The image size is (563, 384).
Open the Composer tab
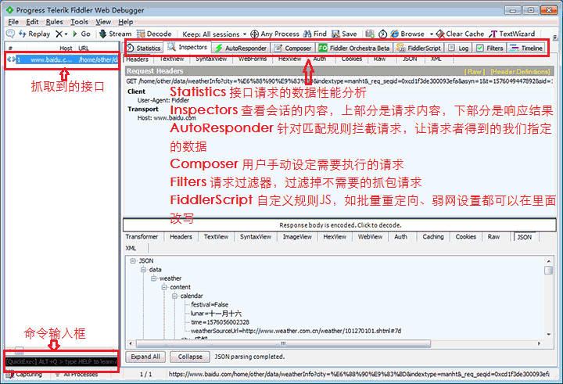pos(292,48)
